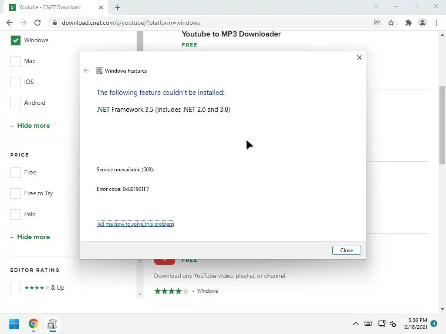Image resolution: width=446 pixels, height=334 pixels.
Task: Collapse platforms with first Hide more
Action: pyautogui.click(x=30, y=126)
